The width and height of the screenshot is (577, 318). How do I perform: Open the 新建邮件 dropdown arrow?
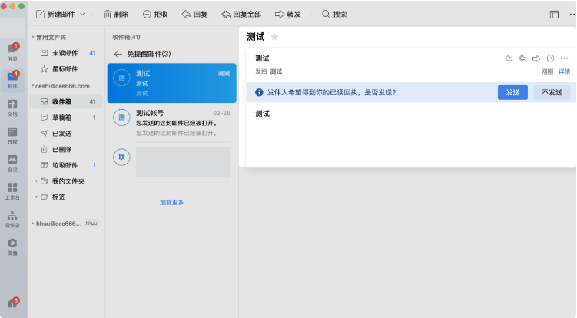(83, 14)
